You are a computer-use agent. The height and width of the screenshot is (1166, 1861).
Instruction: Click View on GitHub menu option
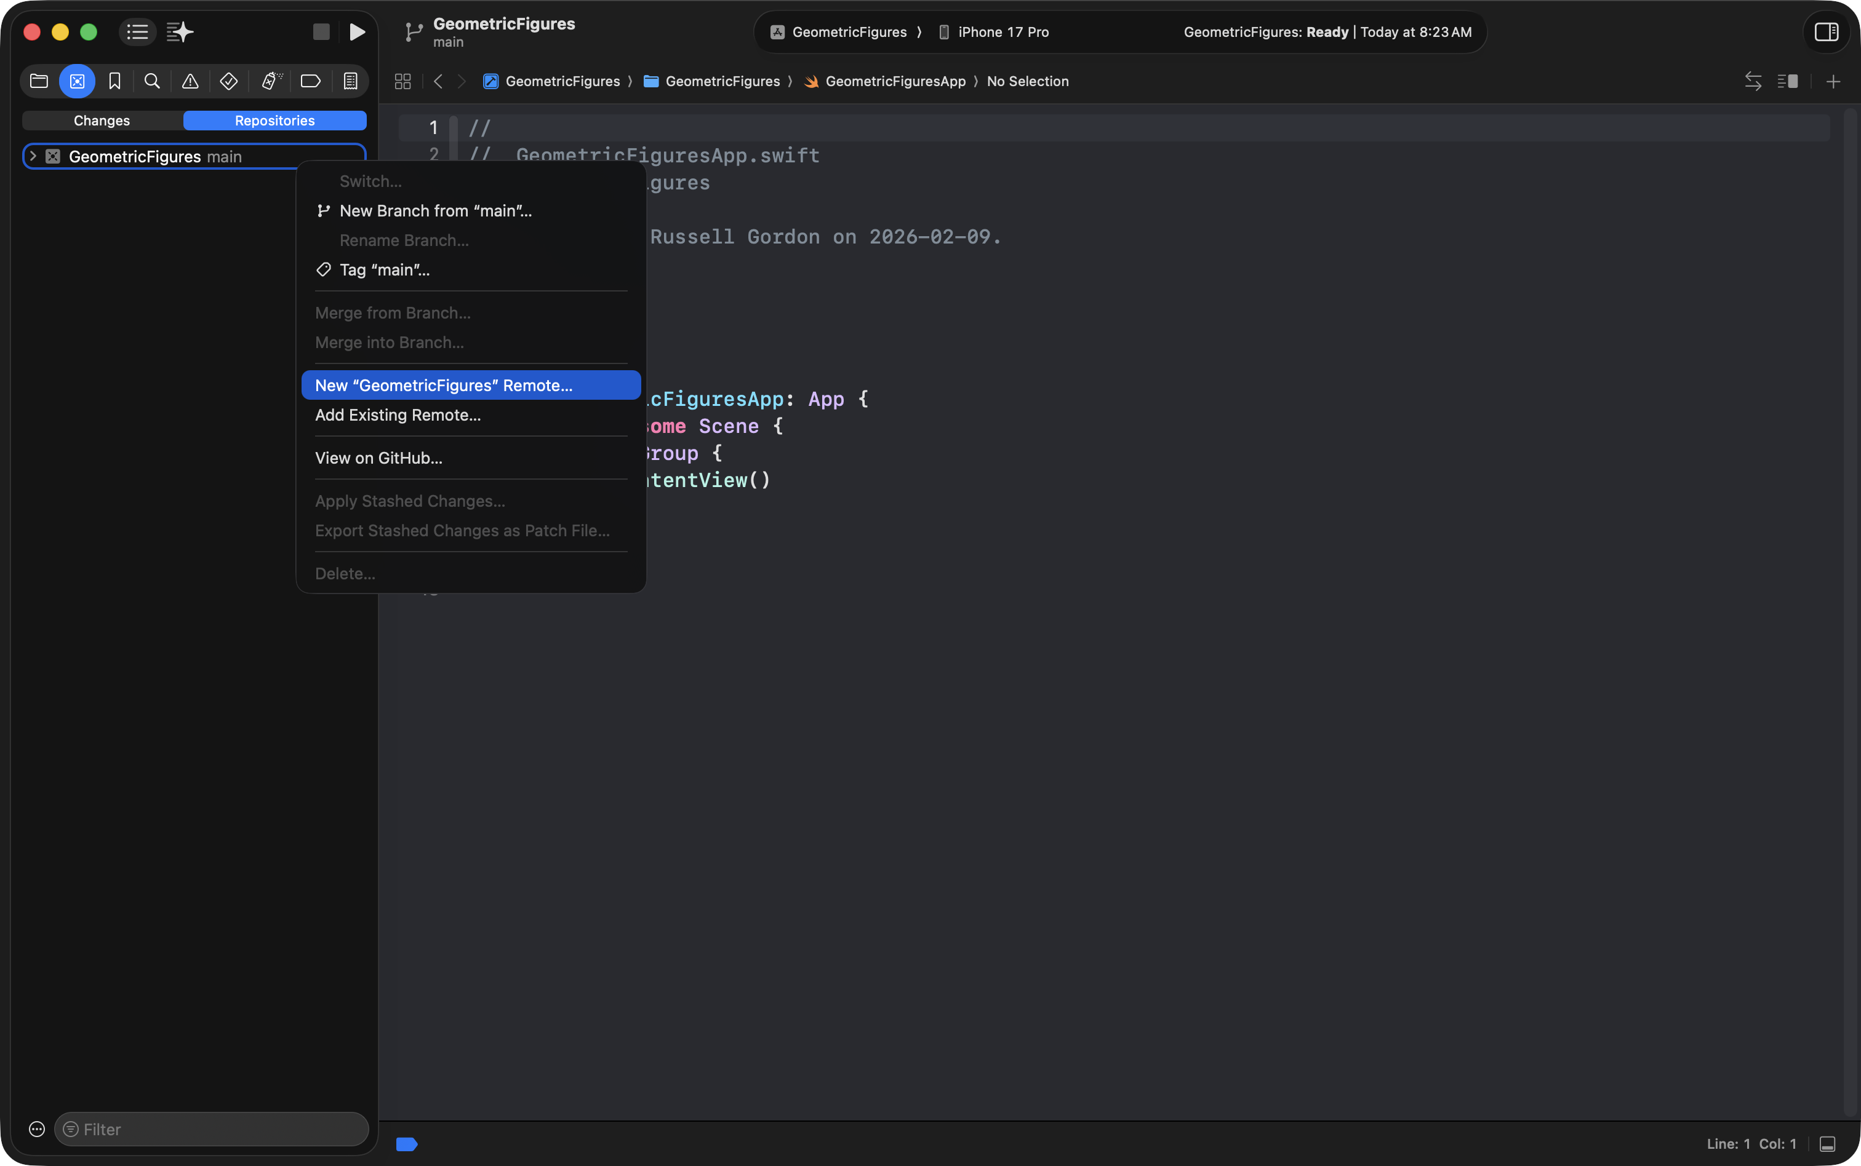[378, 458]
